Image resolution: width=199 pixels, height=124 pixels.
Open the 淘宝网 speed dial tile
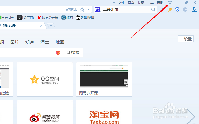pyautogui.click(x=104, y=112)
